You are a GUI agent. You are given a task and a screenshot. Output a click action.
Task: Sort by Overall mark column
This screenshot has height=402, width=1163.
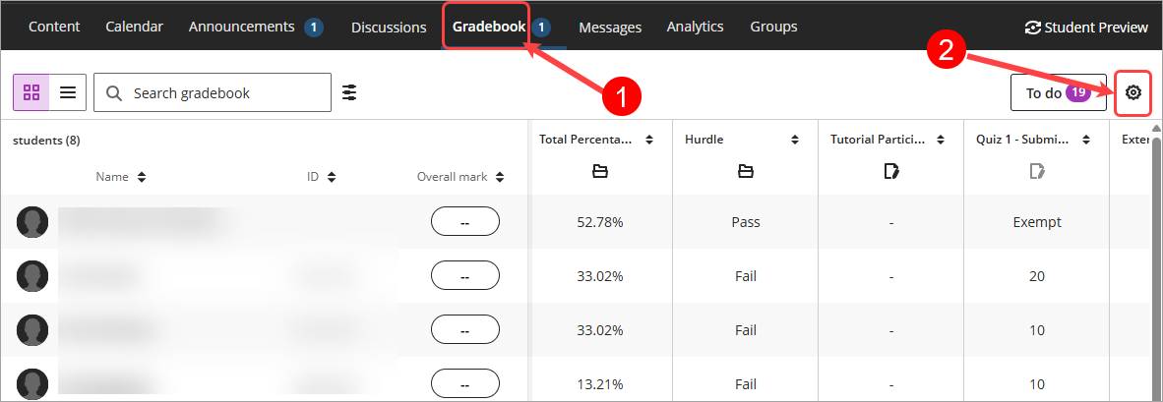tap(460, 177)
